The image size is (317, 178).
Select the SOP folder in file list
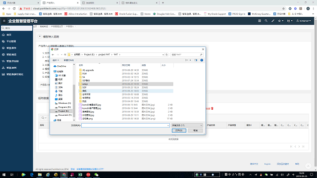coord(125,88)
